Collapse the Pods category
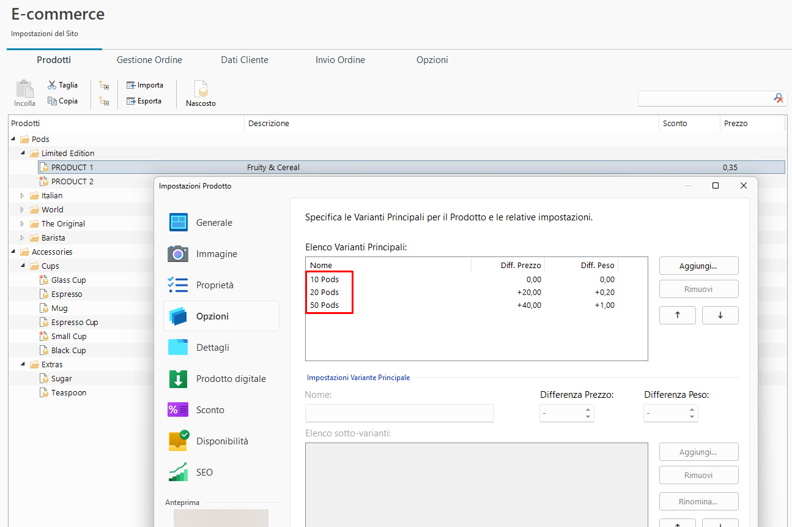 13,139
